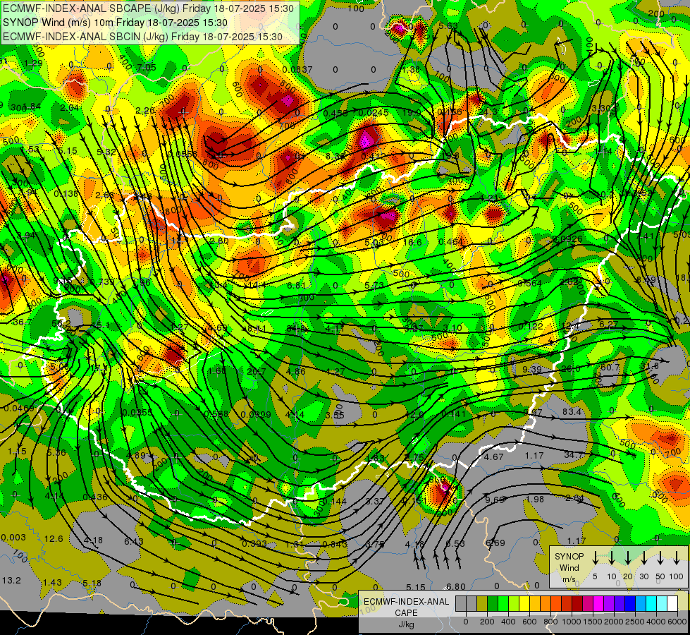This screenshot has width=690, height=635.
Task: Click the '60.7' value on the map
Action: tap(610, 367)
